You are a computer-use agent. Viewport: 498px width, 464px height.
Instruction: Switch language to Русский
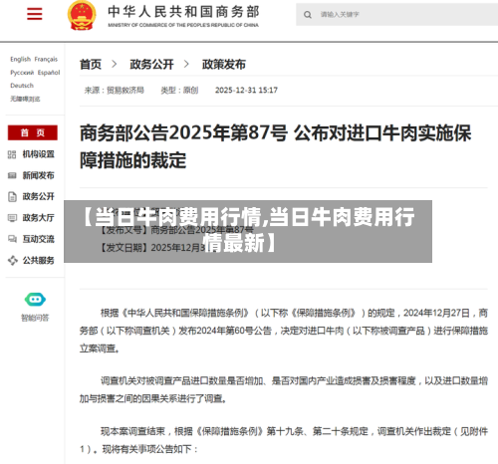point(22,73)
